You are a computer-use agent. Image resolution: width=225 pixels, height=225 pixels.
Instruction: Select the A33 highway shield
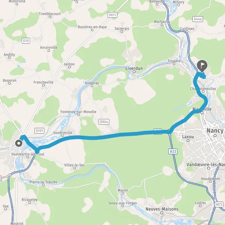(173, 151)
